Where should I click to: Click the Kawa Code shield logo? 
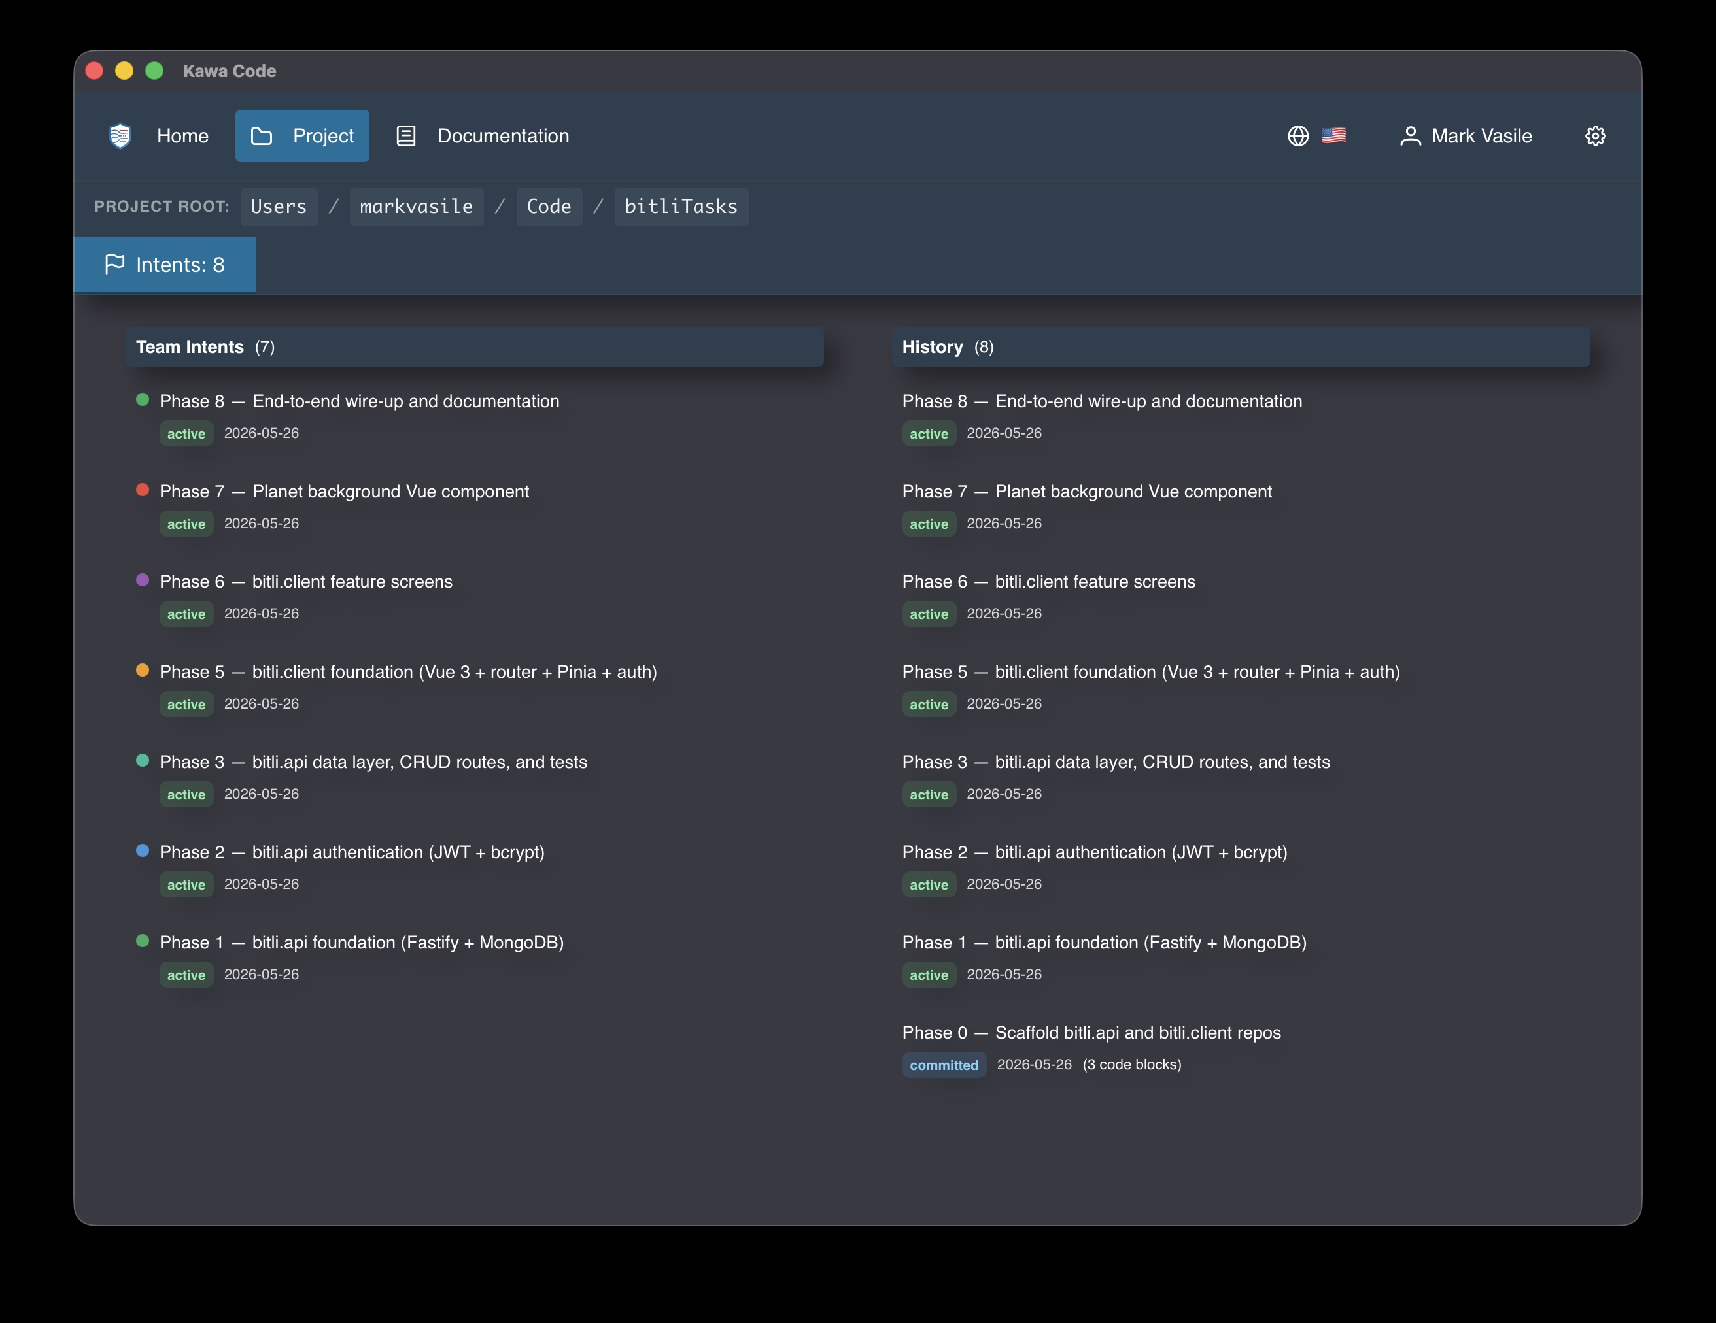(x=120, y=136)
